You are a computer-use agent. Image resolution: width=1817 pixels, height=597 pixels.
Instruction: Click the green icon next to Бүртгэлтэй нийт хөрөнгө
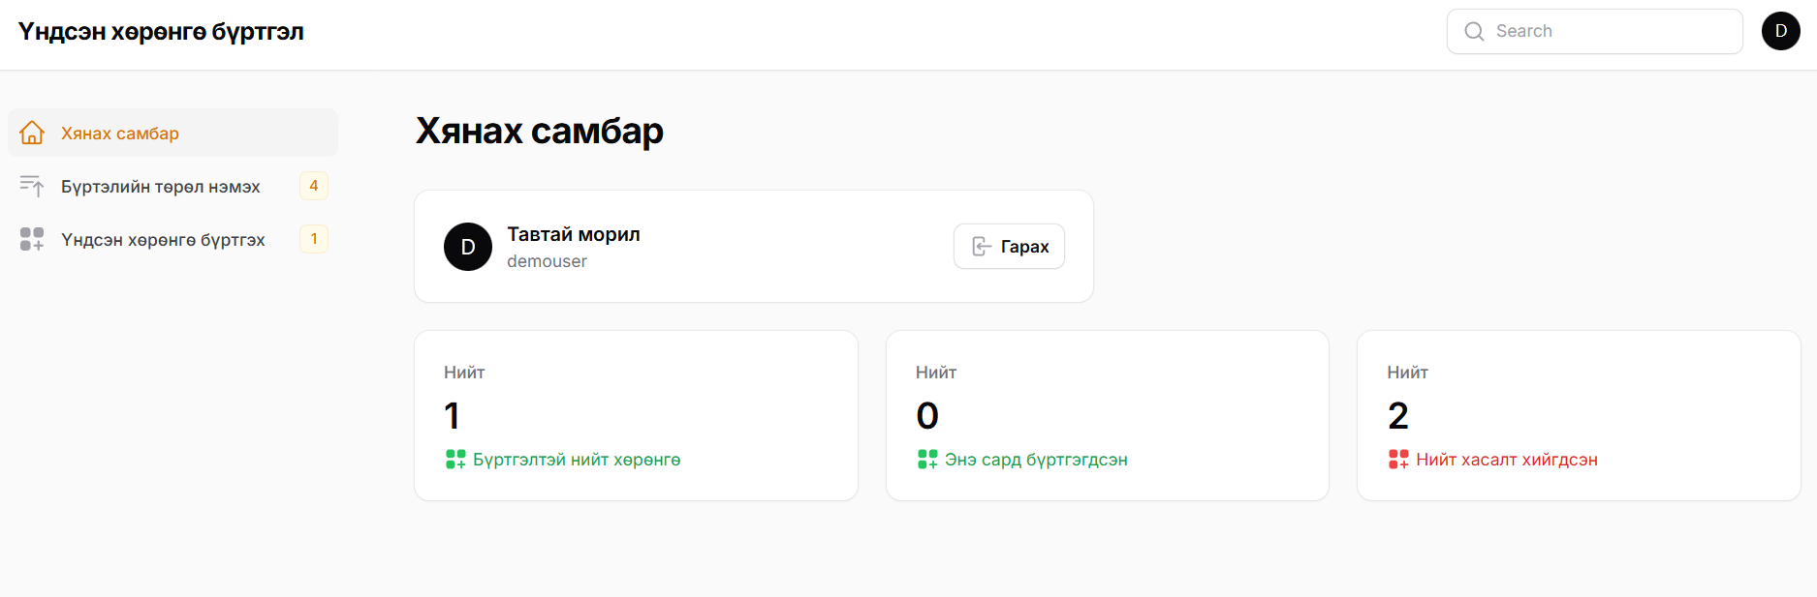coord(454,460)
